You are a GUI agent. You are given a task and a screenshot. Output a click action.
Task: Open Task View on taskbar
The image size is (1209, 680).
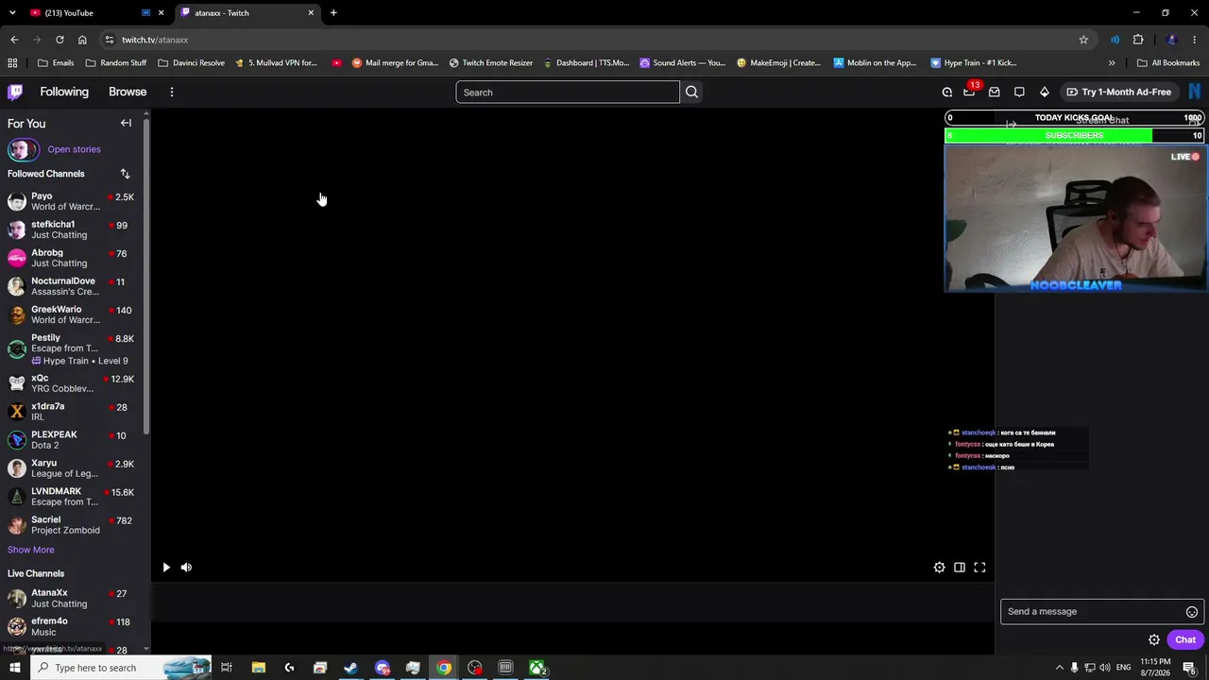pos(227,668)
